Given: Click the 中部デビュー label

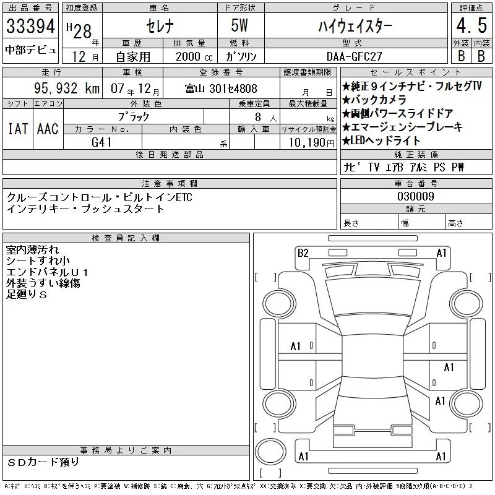Looking at the screenshot, I should (30, 50).
